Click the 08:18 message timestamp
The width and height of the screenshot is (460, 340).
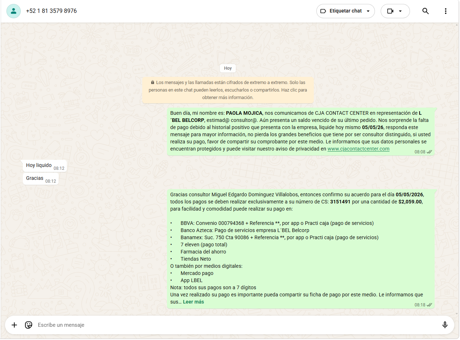pyautogui.click(x=420, y=305)
